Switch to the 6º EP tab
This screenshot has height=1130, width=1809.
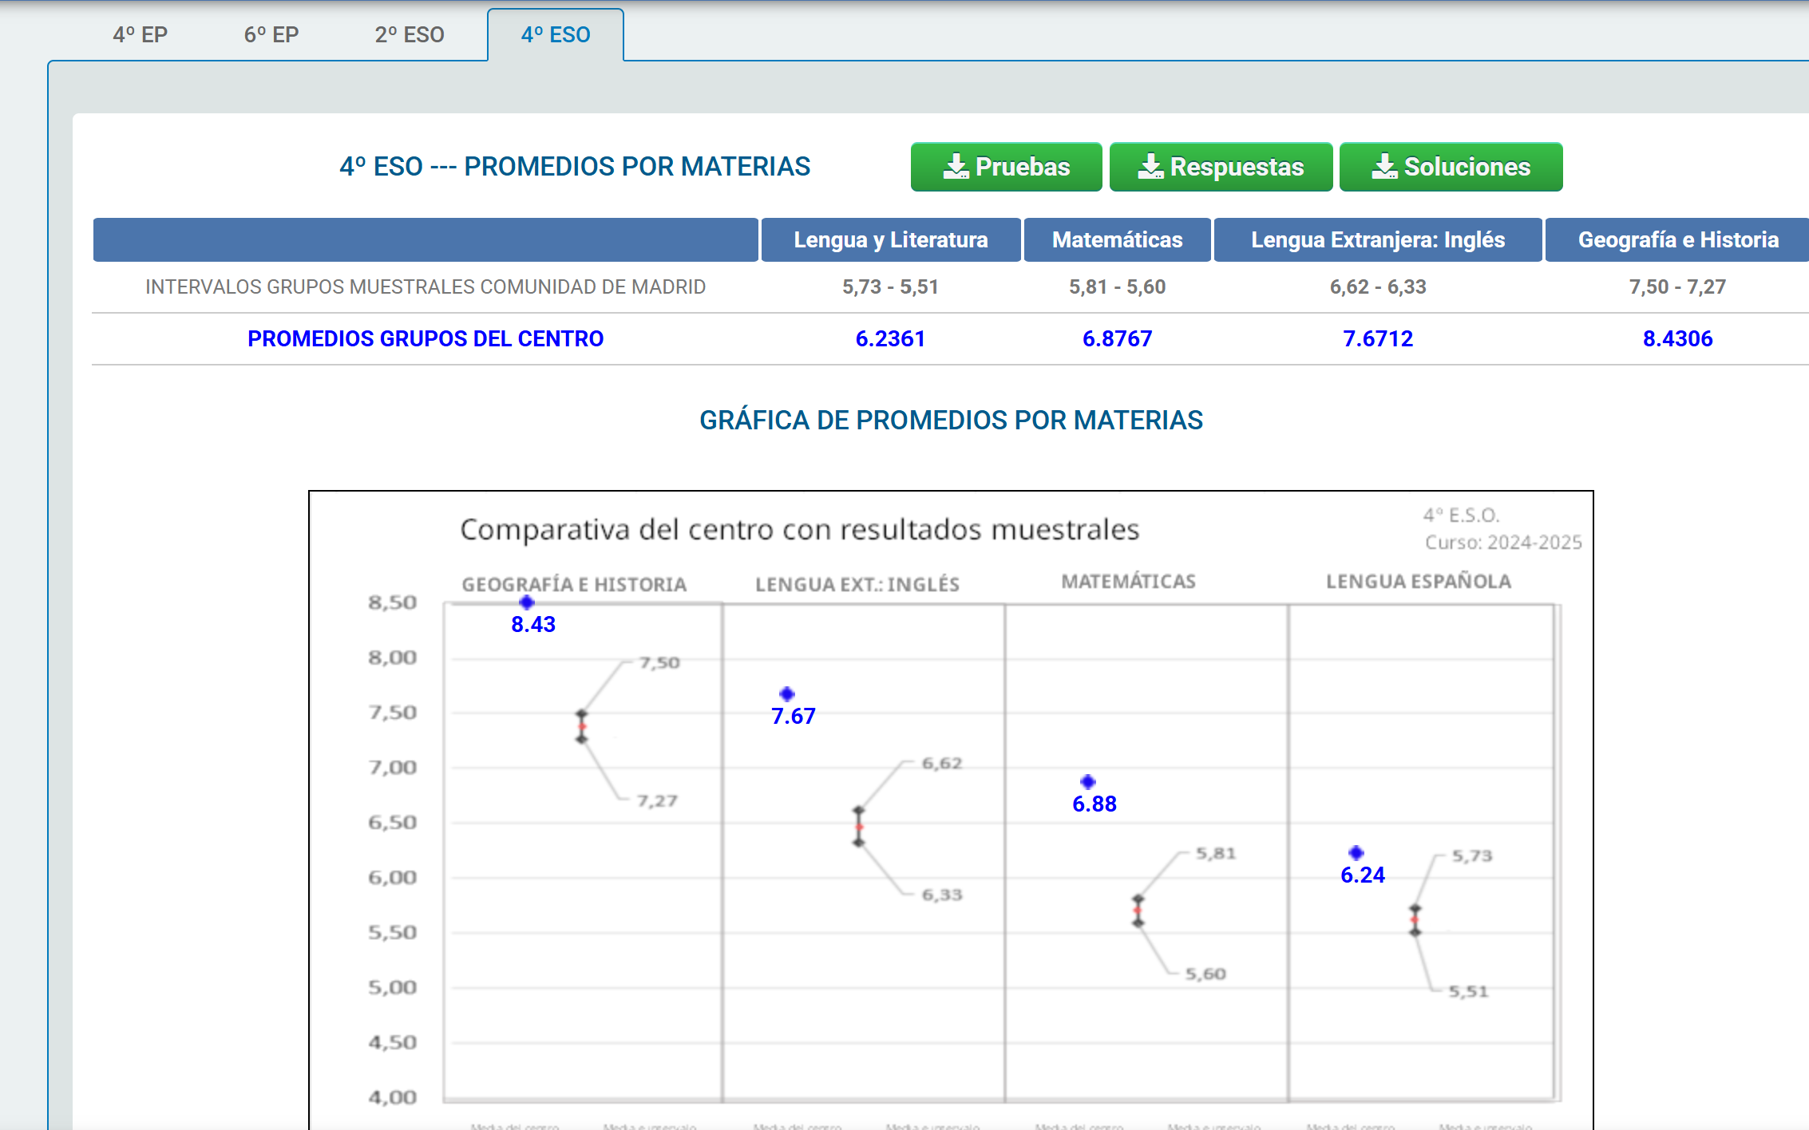271,34
